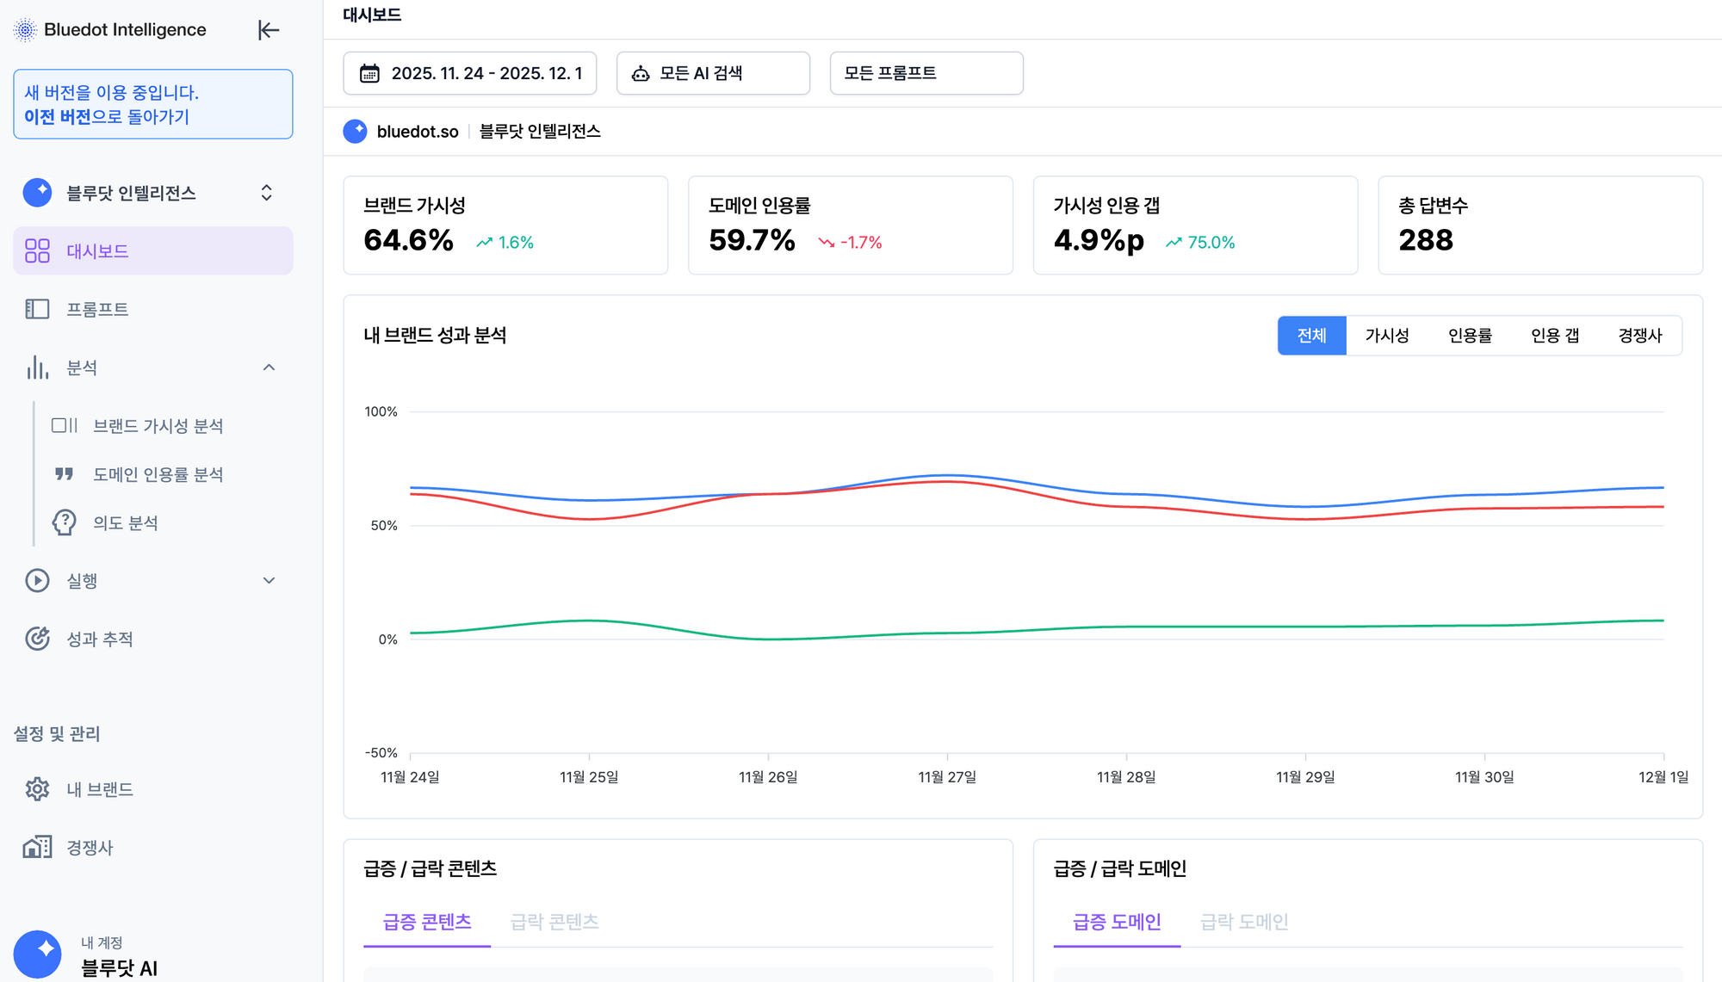Collapse sidebar with the arrow icon

click(269, 30)
